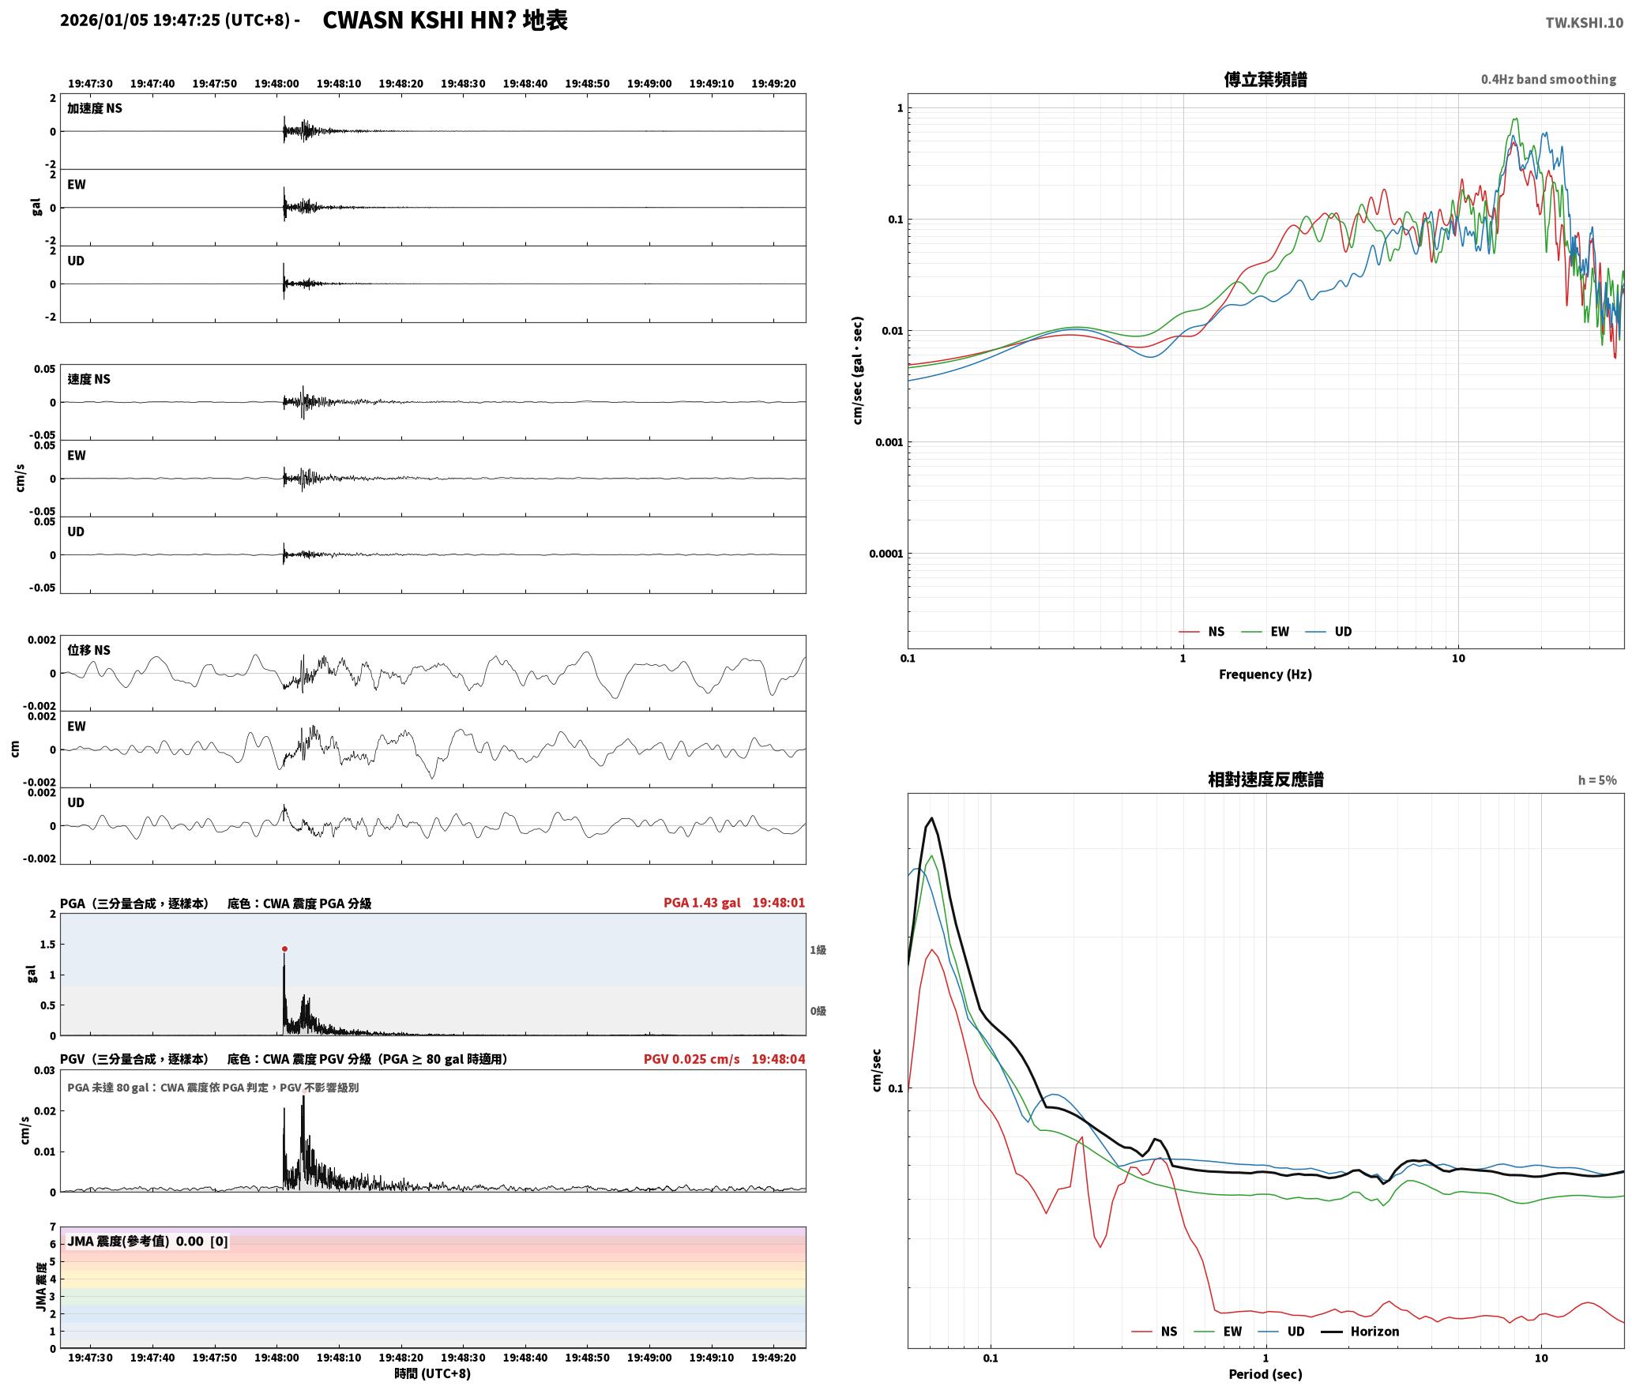Screen dimensions: 1632x1390
Task: Click the CWASN KSHI HN? 地表 title
Action: click(x=445, y=21)
